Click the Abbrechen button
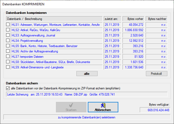 point(103,107)
